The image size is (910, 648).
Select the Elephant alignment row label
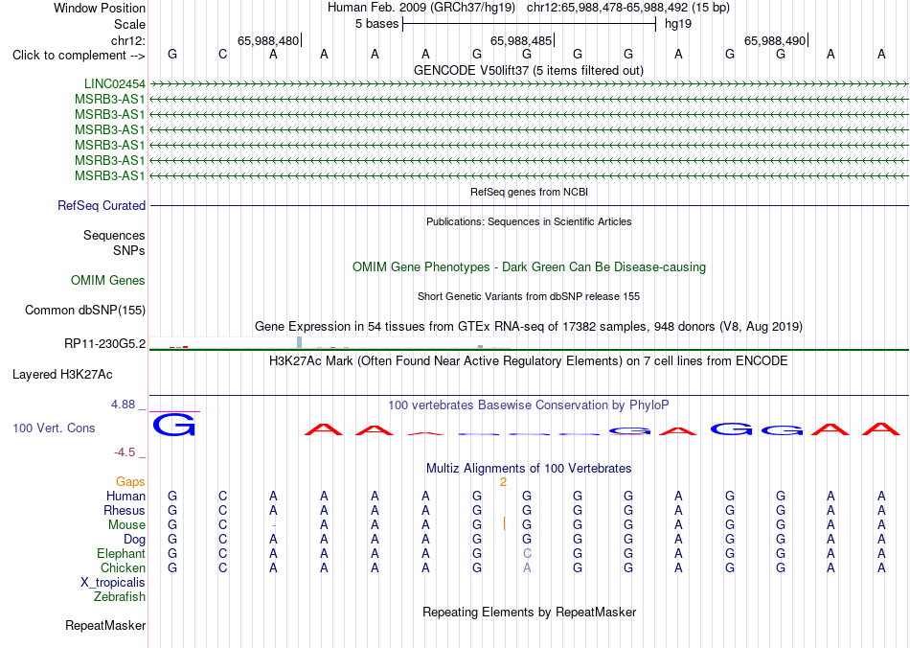pyautogui.click(x=121, y=554)
